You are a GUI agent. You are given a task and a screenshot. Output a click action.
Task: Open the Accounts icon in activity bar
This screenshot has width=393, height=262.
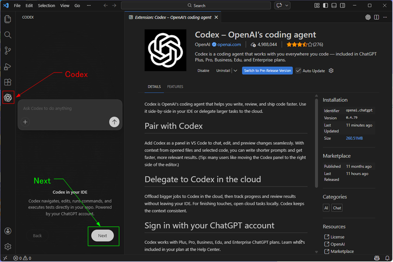pos(7,231)
